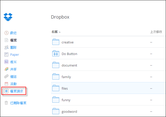
Task: Click the creative folder icon
Action: [x=56, y=42]
